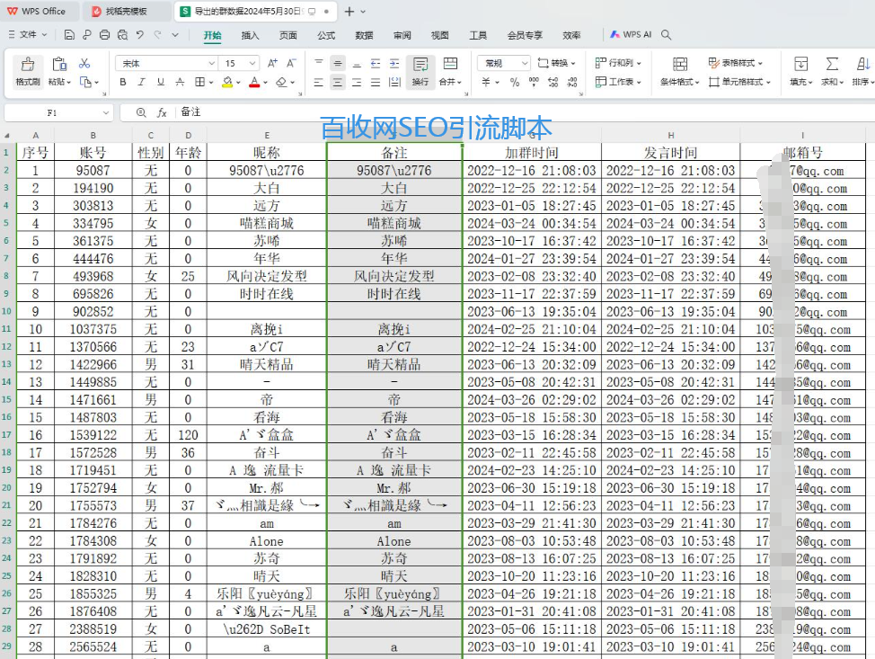Image resolution: width=875 pixels, height=659 pixels.
Task: Click the thousands separator icon
Action: 534,82
